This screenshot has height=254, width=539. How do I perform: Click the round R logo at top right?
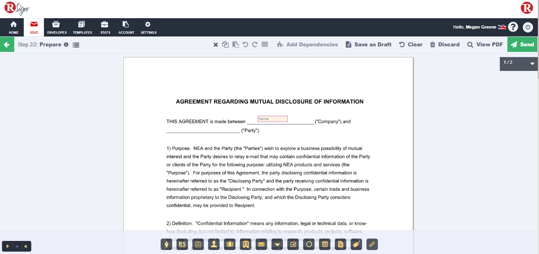[527, 8]
